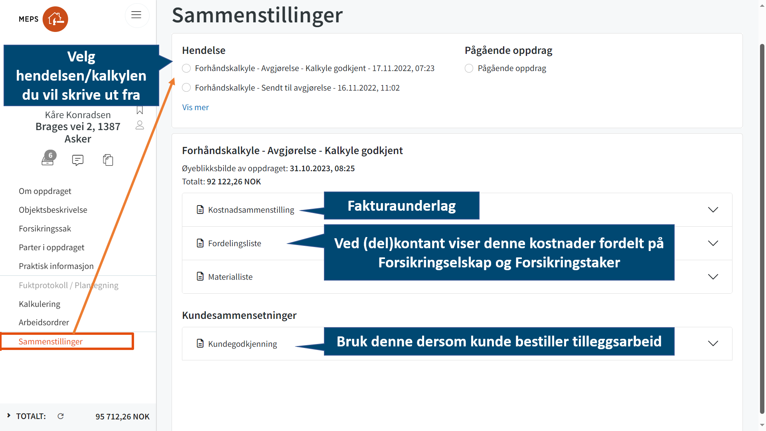This screenshot has height=431, width=766.
Task: Click the documents copy icon
Action: pyautogui.click(x=108, y=160)
